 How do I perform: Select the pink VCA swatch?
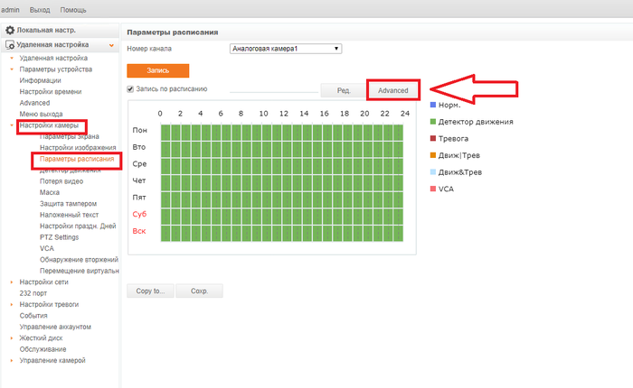(x=433, y=189)
